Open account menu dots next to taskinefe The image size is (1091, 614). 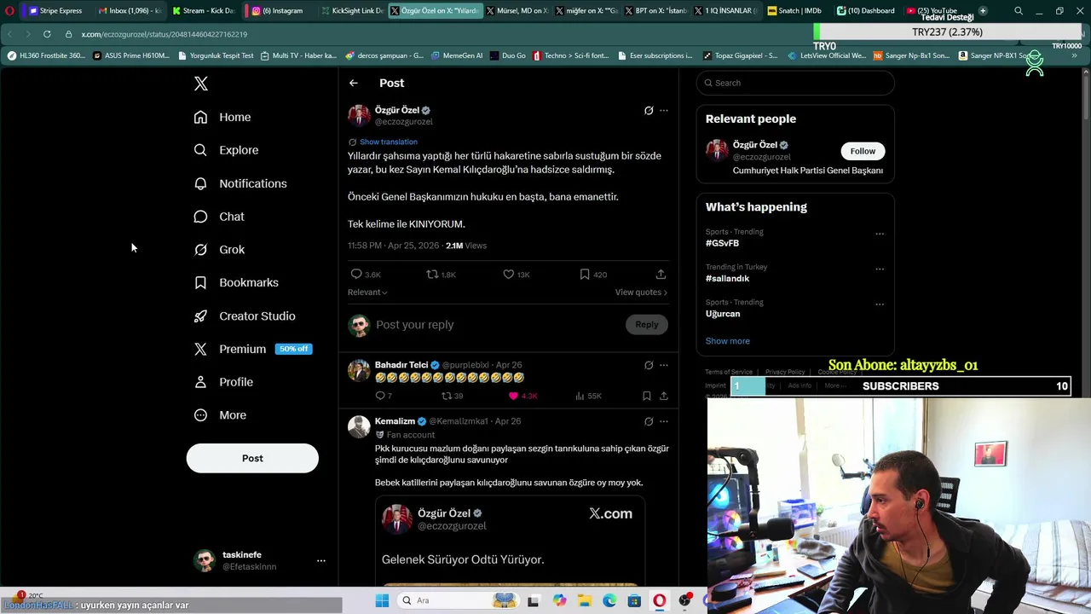pos(321,560)
